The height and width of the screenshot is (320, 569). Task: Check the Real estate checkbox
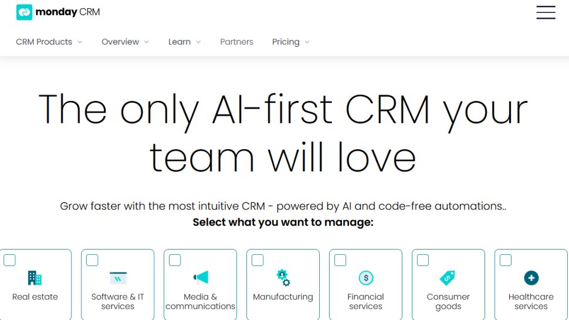[x=9, y=260]
